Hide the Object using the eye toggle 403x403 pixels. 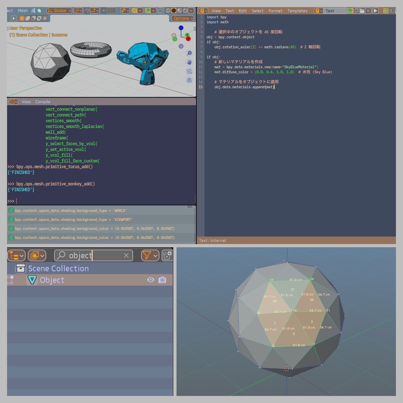click(x=151, y=280)
